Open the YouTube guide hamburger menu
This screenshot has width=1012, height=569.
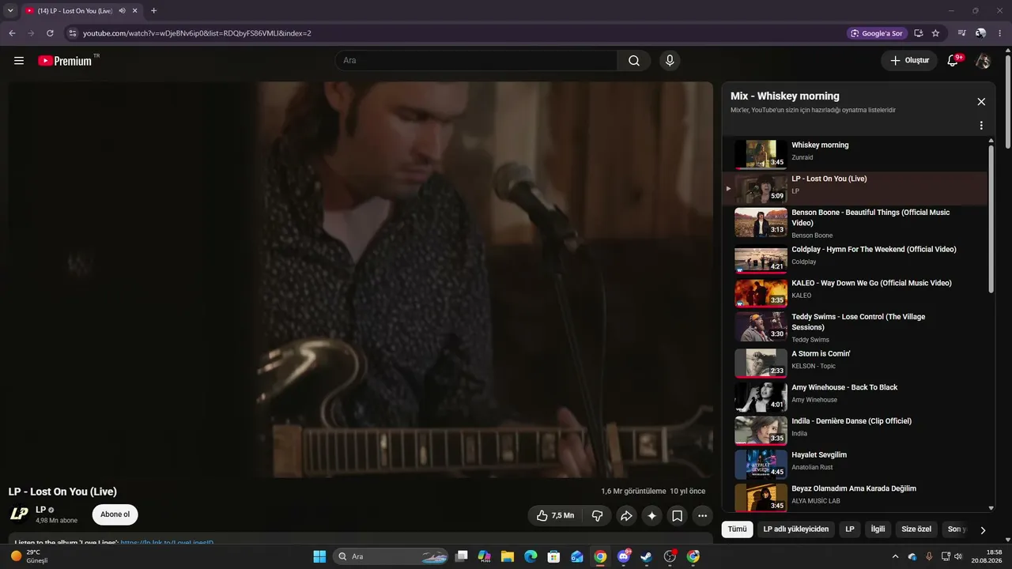(19, 61)
